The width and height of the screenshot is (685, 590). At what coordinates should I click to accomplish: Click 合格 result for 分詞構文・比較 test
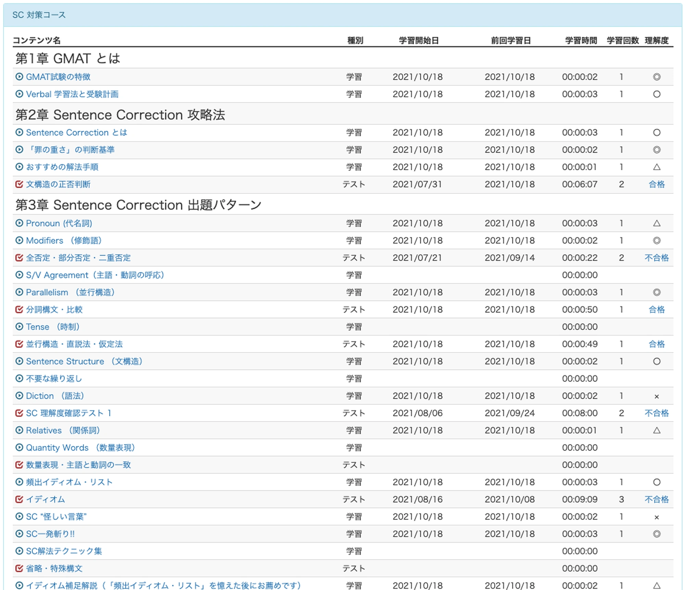click(x=656, y=310)
